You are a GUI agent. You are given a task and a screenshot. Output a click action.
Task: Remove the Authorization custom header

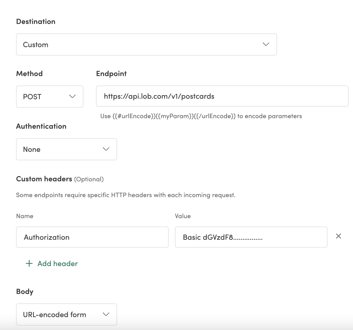339,236
